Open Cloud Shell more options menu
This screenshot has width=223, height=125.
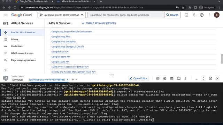[x=186, y=78]
